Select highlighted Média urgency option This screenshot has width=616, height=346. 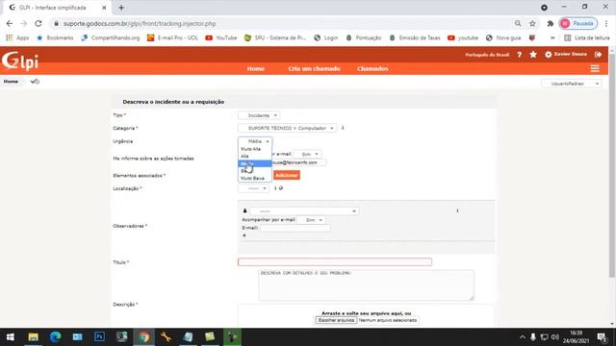pyautogui.click(x=255, y=163)
